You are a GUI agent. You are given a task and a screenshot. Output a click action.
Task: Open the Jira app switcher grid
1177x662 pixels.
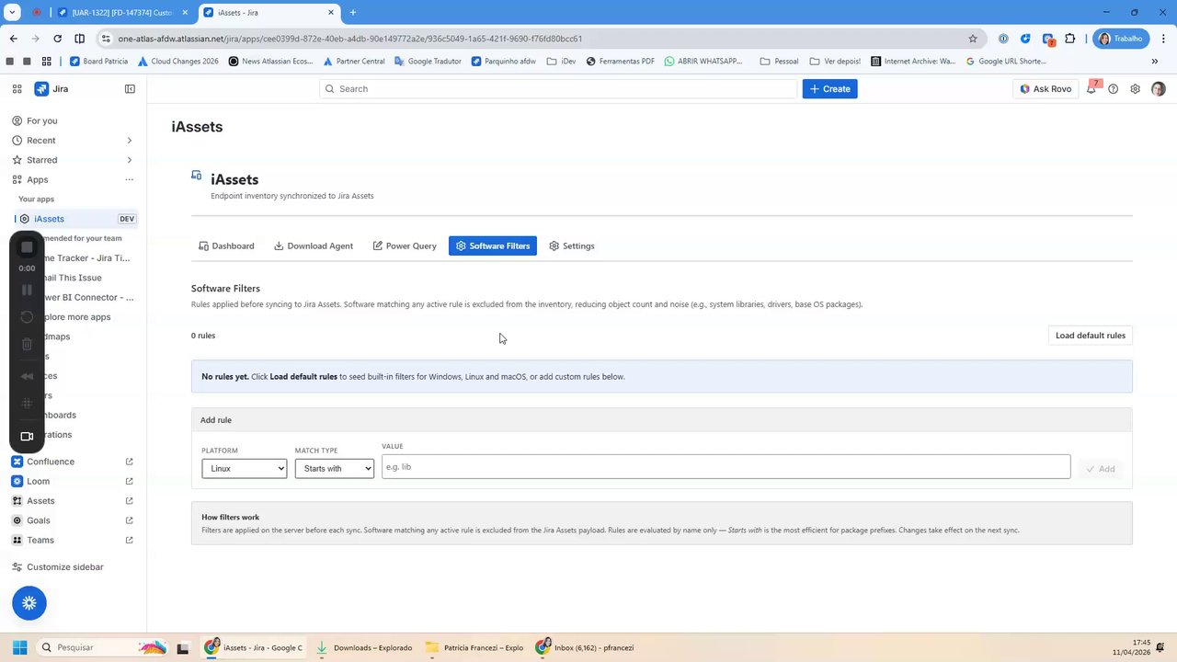point(17,89)
